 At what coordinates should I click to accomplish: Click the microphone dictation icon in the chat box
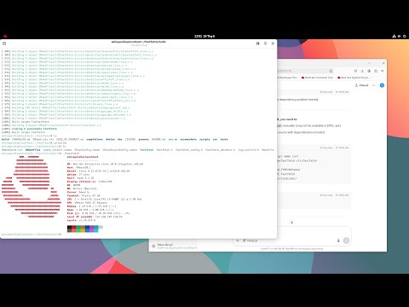(338, 240)
